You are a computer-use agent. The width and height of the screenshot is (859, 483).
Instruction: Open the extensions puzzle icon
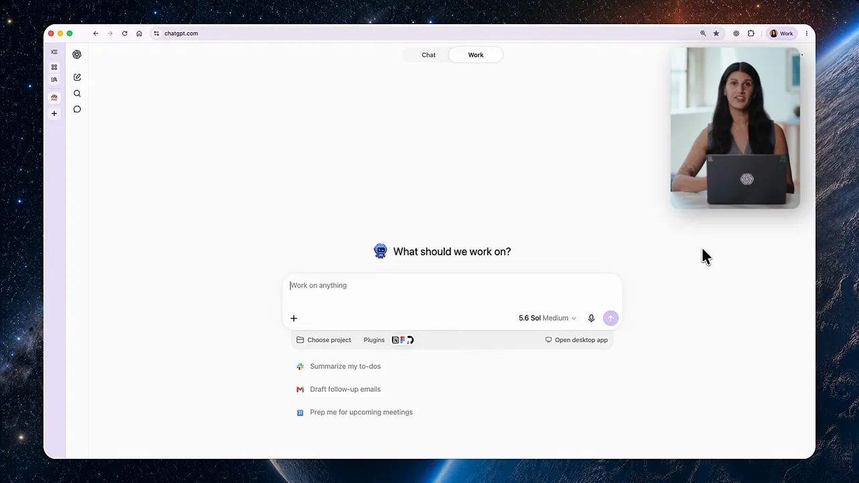pyautogui.click(x=751, y=34)
